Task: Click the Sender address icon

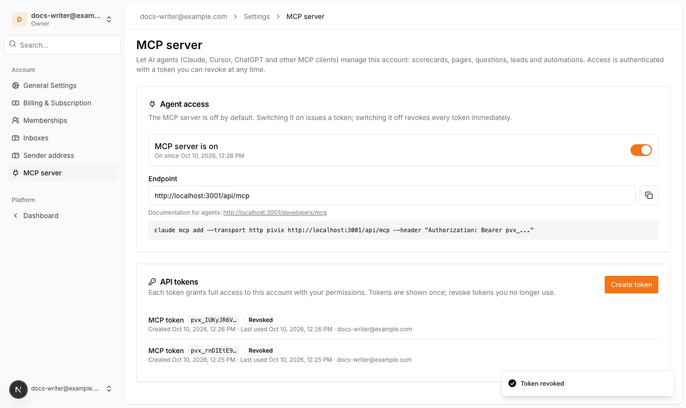Action: click(16, 155)
